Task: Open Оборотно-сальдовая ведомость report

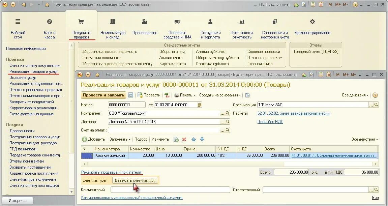Action: (109, 52)
